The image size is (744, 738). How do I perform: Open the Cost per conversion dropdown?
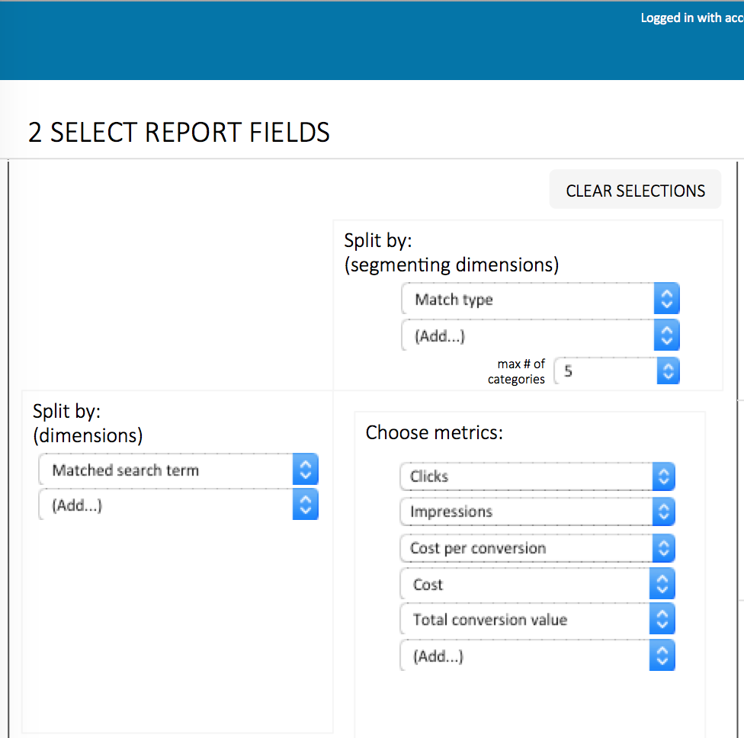[537, 548]
